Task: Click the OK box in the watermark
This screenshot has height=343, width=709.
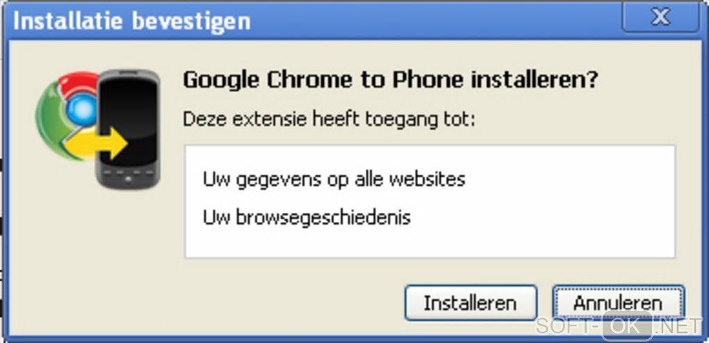Action: click(x=628, y=326)
